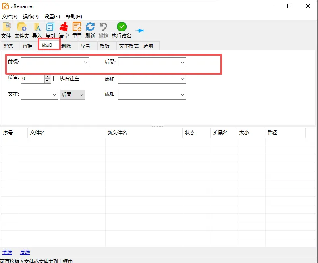The height and width of the screenshot is (263, 318).
Task: Click the 刷新 refresh icon
Action: (x=90, y=27)
